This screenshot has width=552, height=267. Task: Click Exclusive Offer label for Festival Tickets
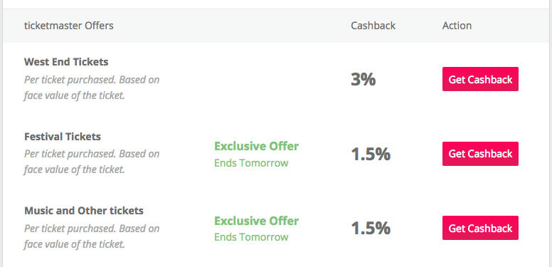pos(256,146)
